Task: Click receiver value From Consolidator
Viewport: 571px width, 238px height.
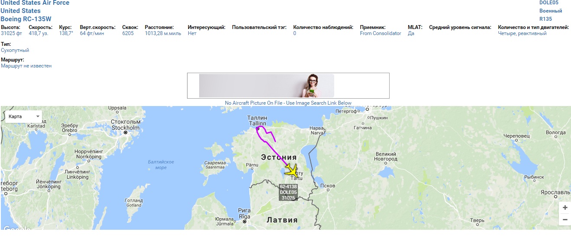Action: pyautogui.click(x=381, y=33)
